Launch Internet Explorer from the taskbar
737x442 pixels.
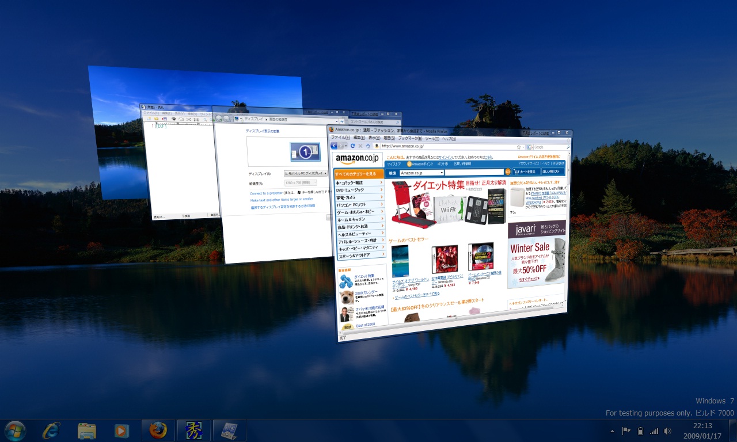pyautogui.click(x=51, y=430)
